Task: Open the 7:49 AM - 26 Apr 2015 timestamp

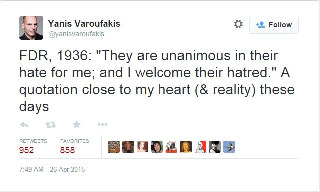Action: click(x=52, y=169)
